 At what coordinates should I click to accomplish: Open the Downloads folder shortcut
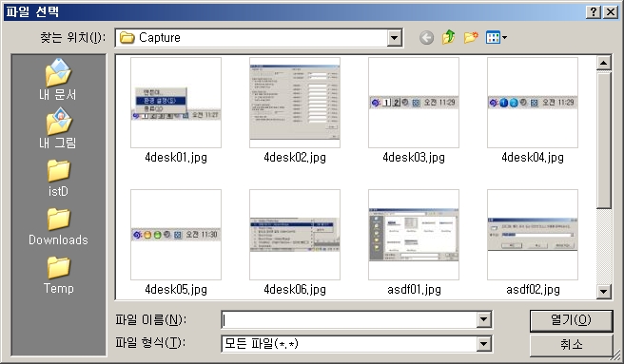pos(58,226)
